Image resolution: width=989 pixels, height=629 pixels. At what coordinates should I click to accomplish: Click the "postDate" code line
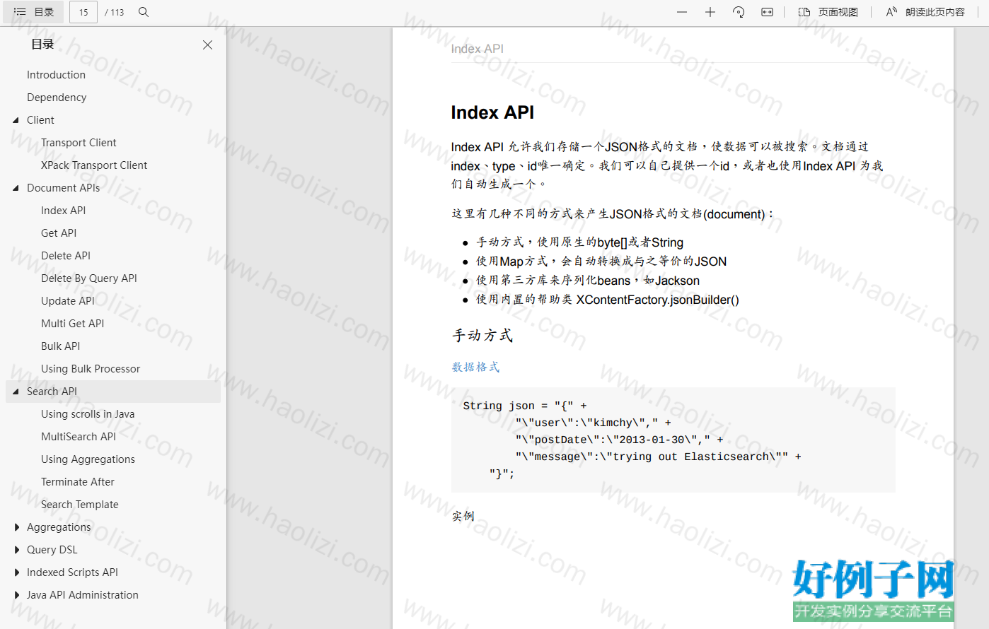[x=620, y=440]
